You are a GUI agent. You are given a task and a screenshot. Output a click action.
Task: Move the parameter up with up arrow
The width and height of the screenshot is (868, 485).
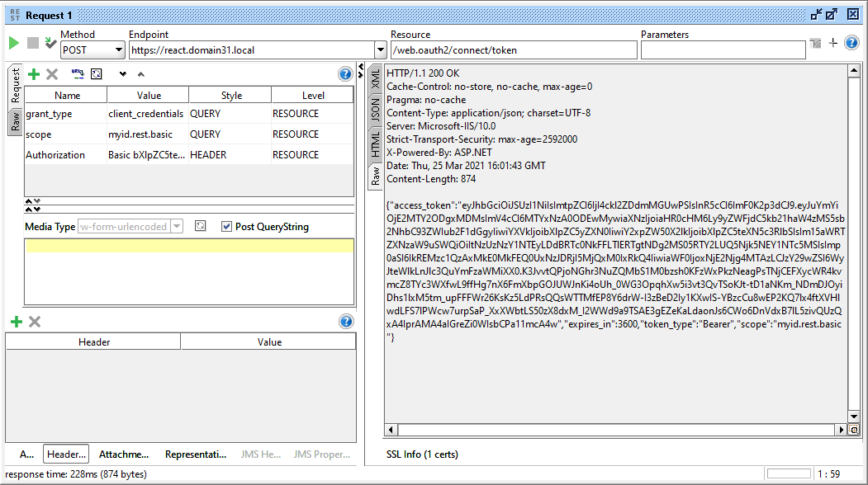coord(140,74)
